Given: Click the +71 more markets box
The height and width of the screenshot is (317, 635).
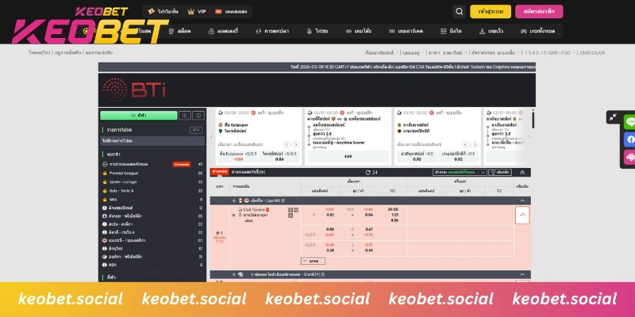Looking at the screenshot, I should 521,215.
